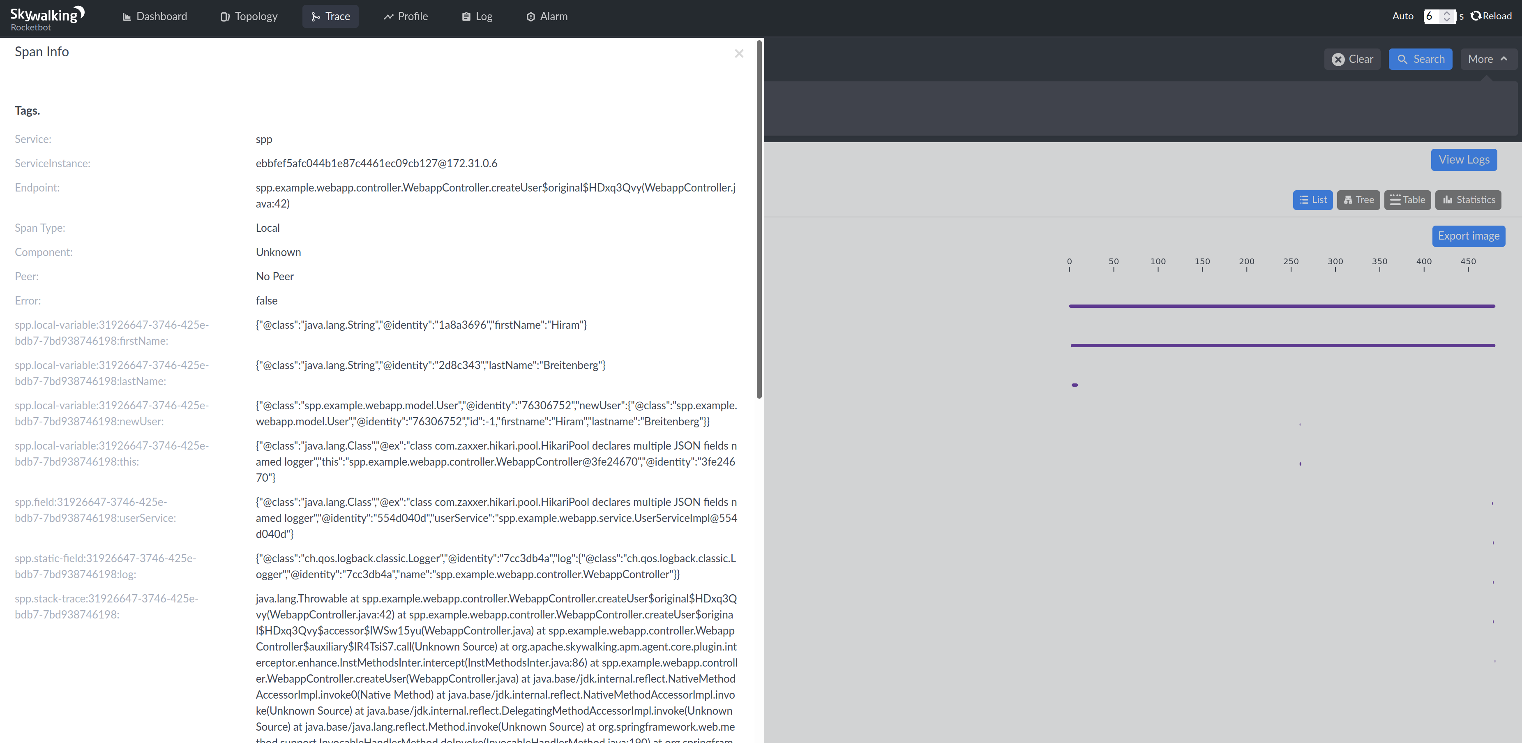Click the blue Search button
This screenshot has width=1522, height=743.
tap(1420, 59)
